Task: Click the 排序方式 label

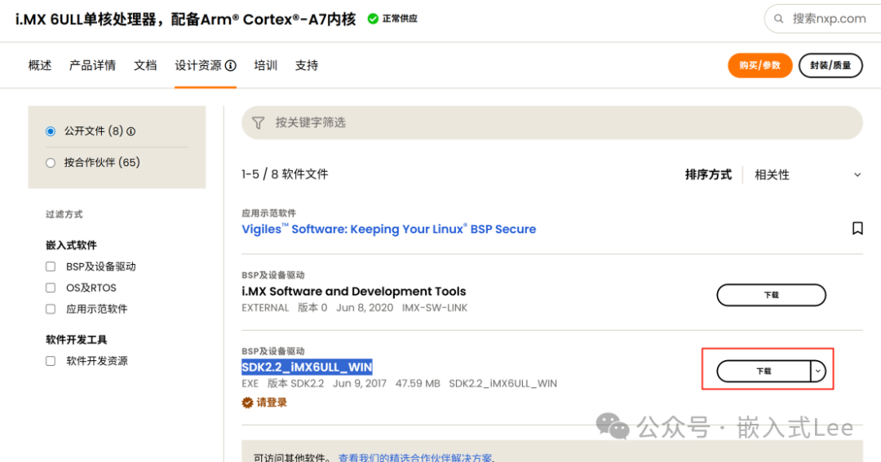Action: click(708, 174)
